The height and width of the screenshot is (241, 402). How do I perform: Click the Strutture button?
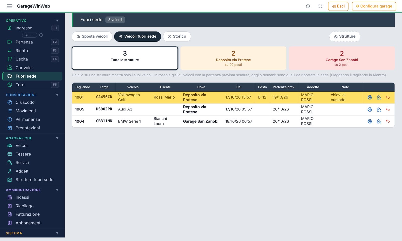pyautogui.click(x=345, y=36)
